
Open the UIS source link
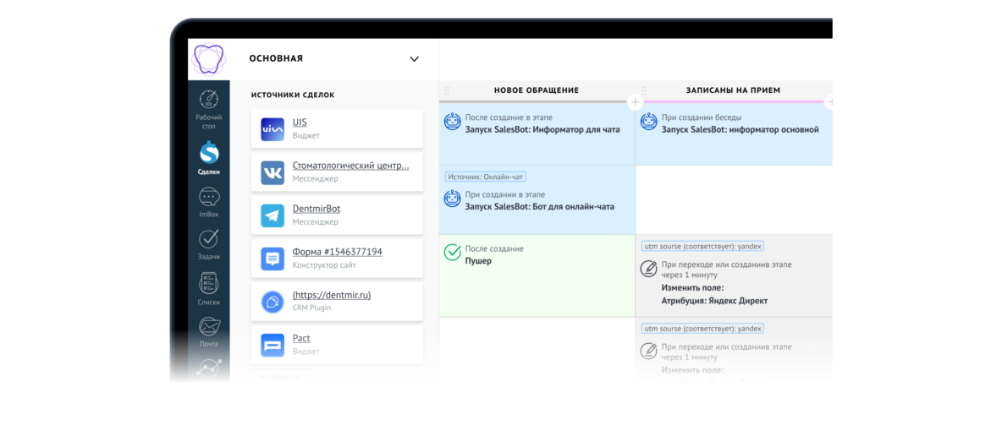(300, 123)
